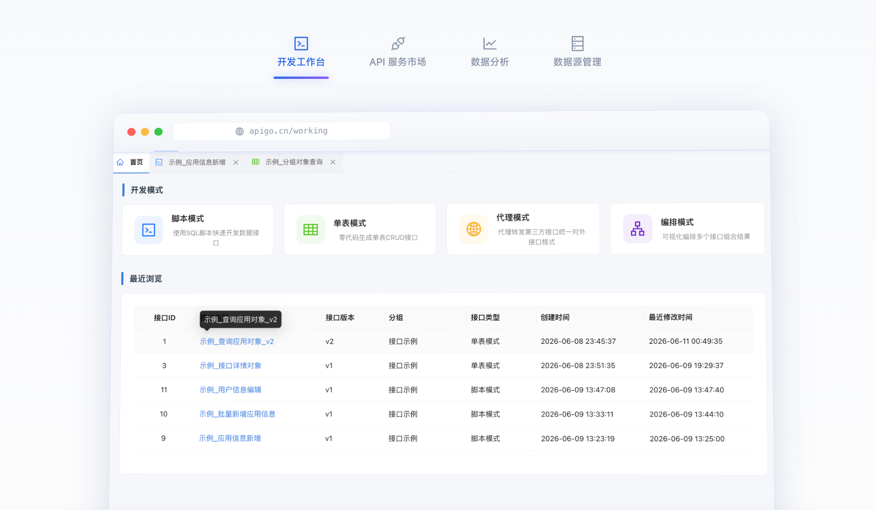The width and height of the screenshot is (876, 510).
Task: Click 零代码生成单表CRUD接口 description
Action: point(378,237)
